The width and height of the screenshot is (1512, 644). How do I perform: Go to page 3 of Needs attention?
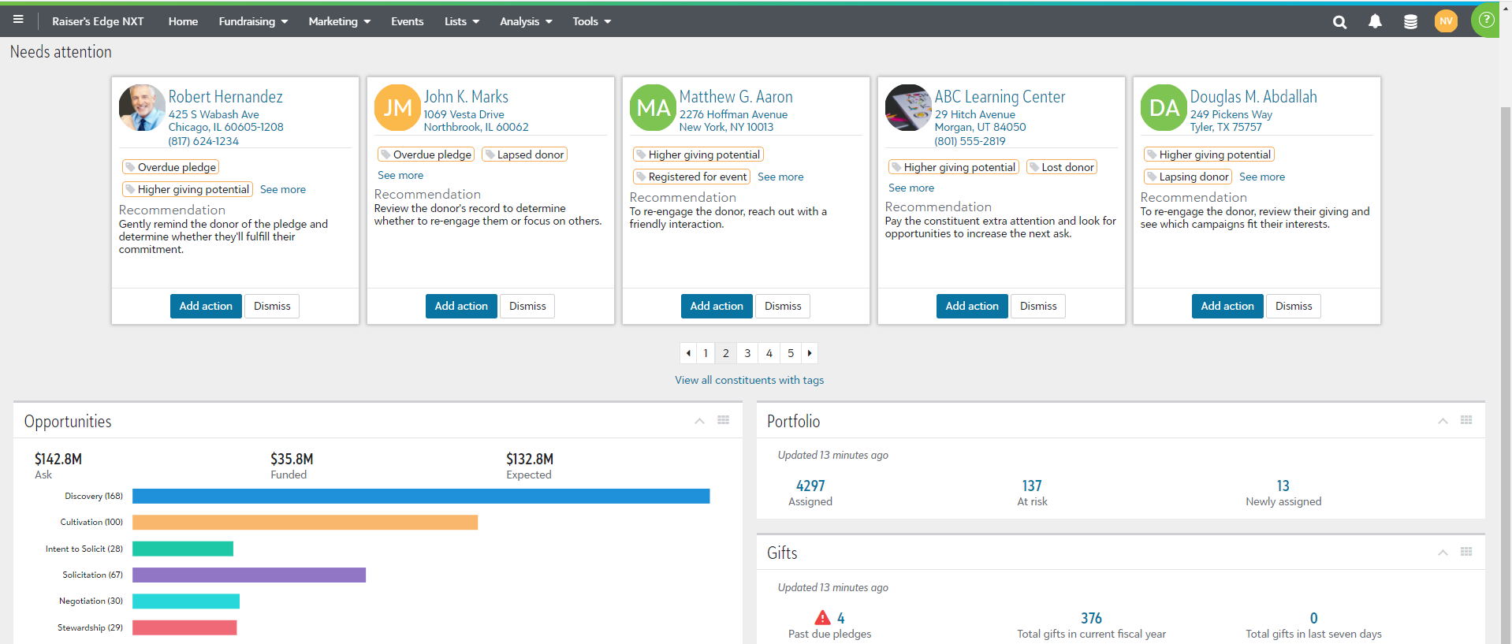pos(747,353)
